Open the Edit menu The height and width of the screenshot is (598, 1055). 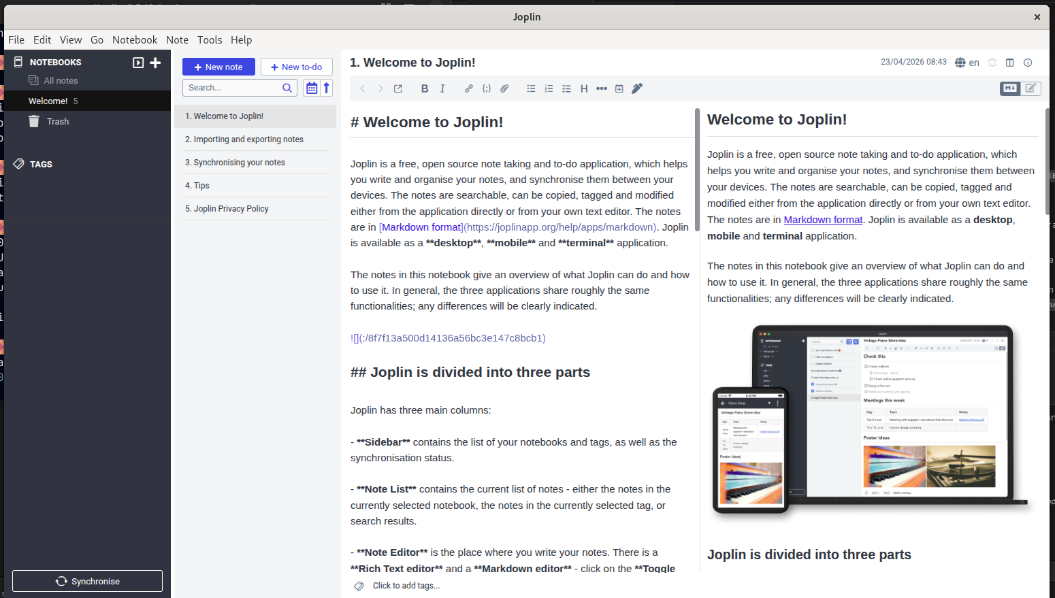point(42,40)
